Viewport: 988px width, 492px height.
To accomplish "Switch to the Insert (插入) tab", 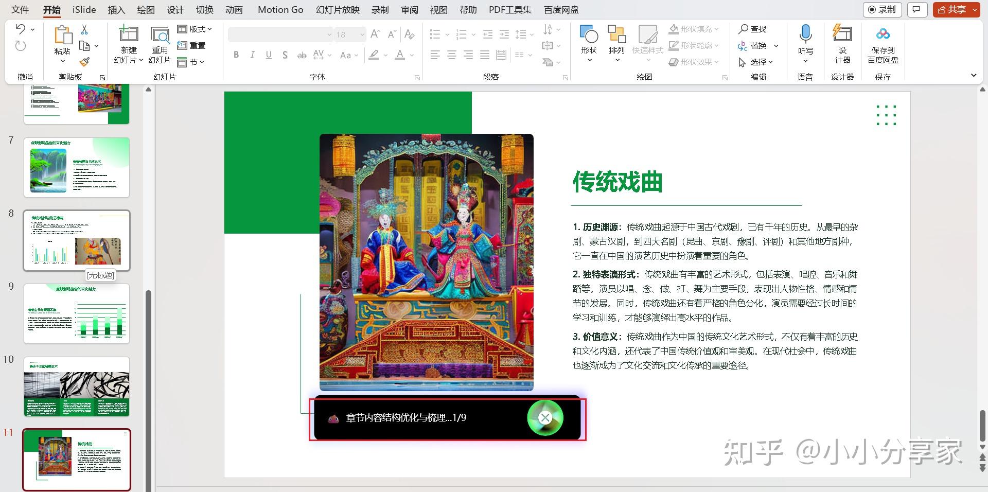I will [116, 9].
